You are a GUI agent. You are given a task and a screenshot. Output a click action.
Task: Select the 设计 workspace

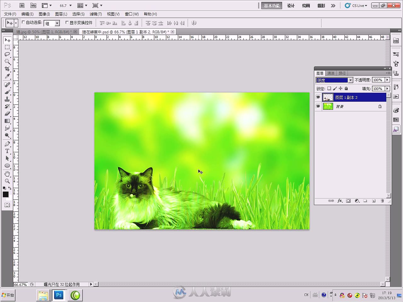click(x=291, y=6)
